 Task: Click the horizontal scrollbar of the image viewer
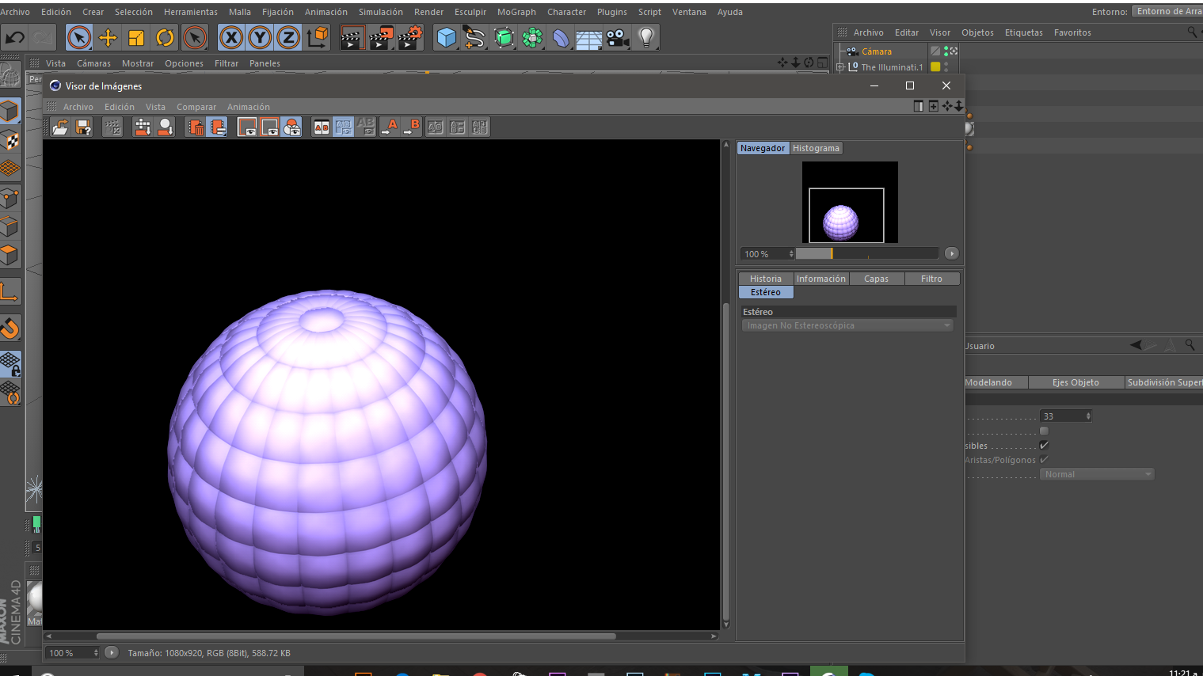coord(356,636)
